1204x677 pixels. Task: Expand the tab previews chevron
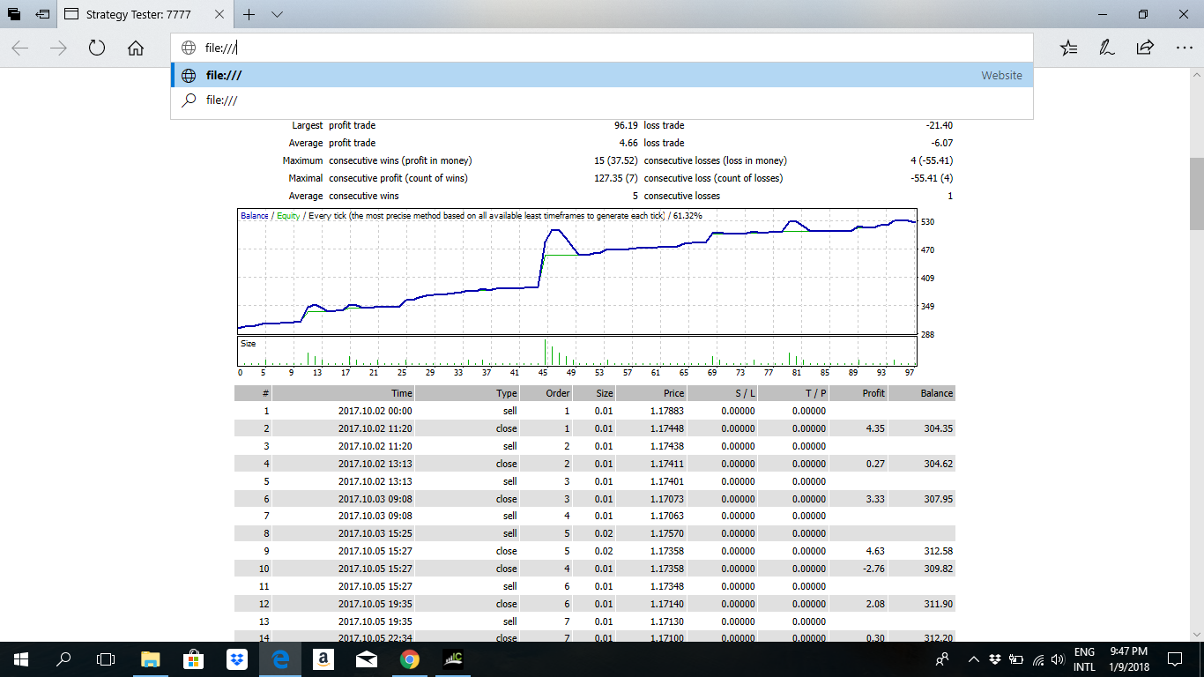277,14
